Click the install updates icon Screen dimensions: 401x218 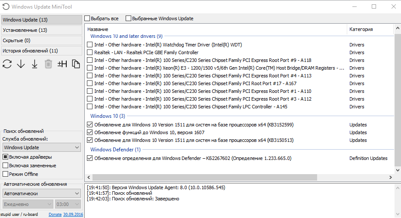click(x=35, y=64)
